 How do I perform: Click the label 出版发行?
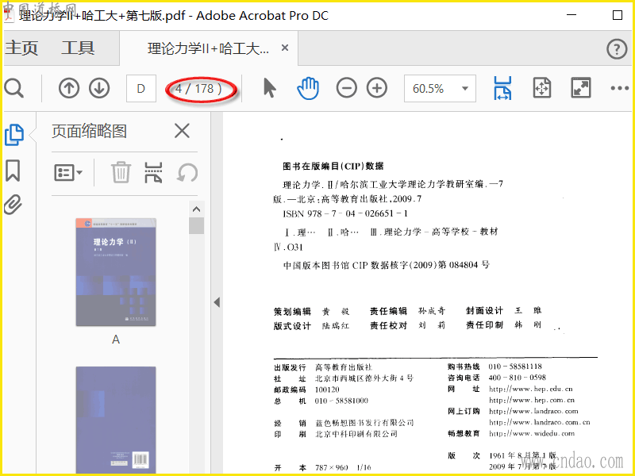(x=290, y=367)
